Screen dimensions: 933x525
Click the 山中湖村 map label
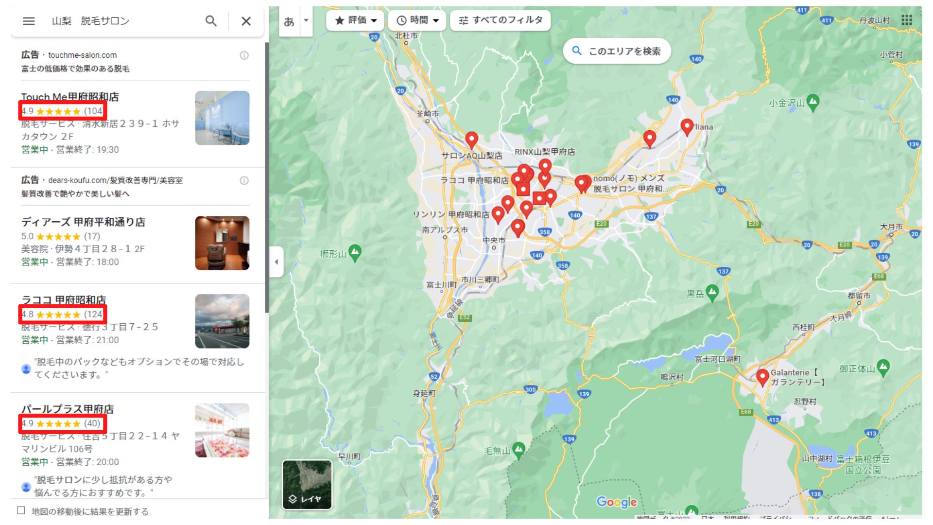click(x=817, y=458)
